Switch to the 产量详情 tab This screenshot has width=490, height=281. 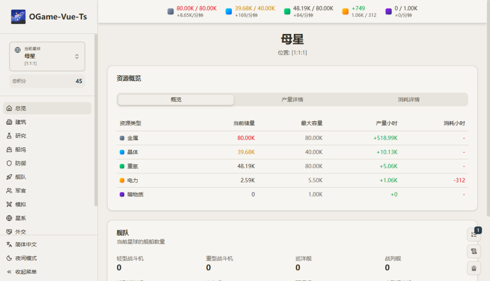tap(292, 100)
